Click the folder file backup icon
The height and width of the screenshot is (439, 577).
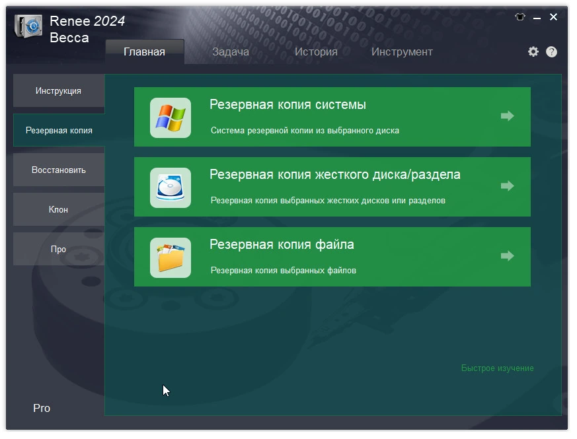tap(171, 257)
